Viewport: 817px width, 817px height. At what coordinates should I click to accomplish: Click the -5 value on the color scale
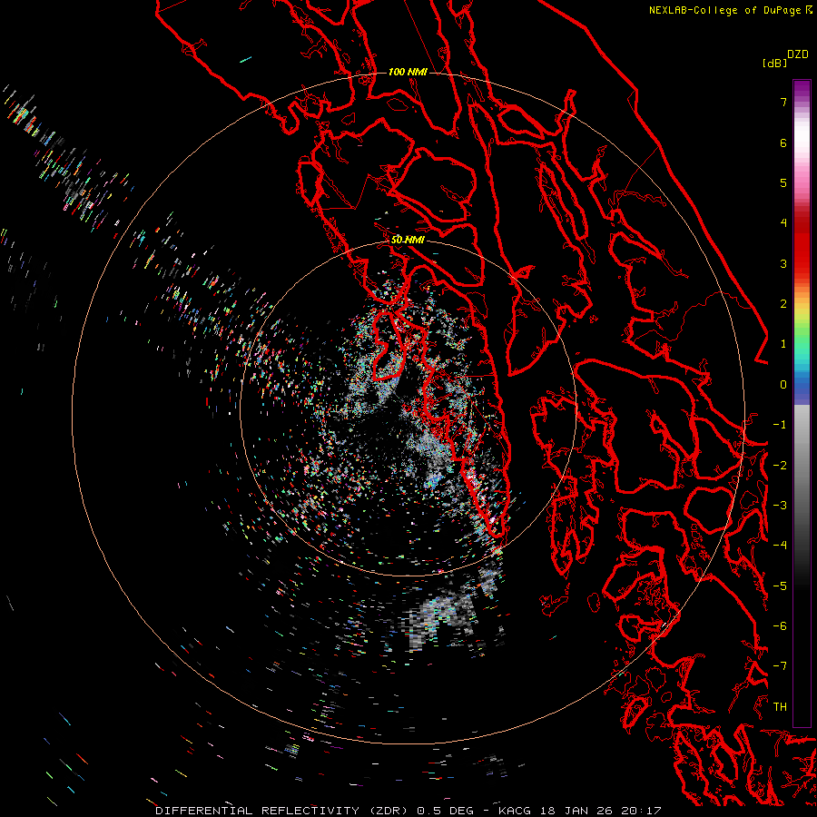pos(780,586)
